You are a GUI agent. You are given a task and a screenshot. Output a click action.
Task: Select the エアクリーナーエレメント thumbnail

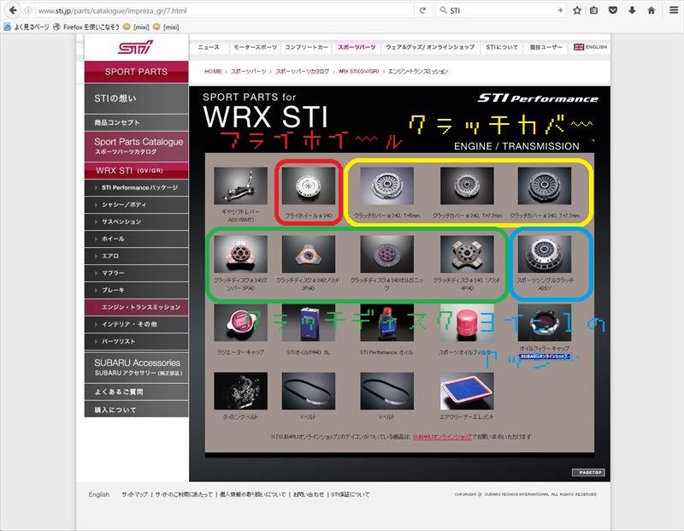point(467,391)
